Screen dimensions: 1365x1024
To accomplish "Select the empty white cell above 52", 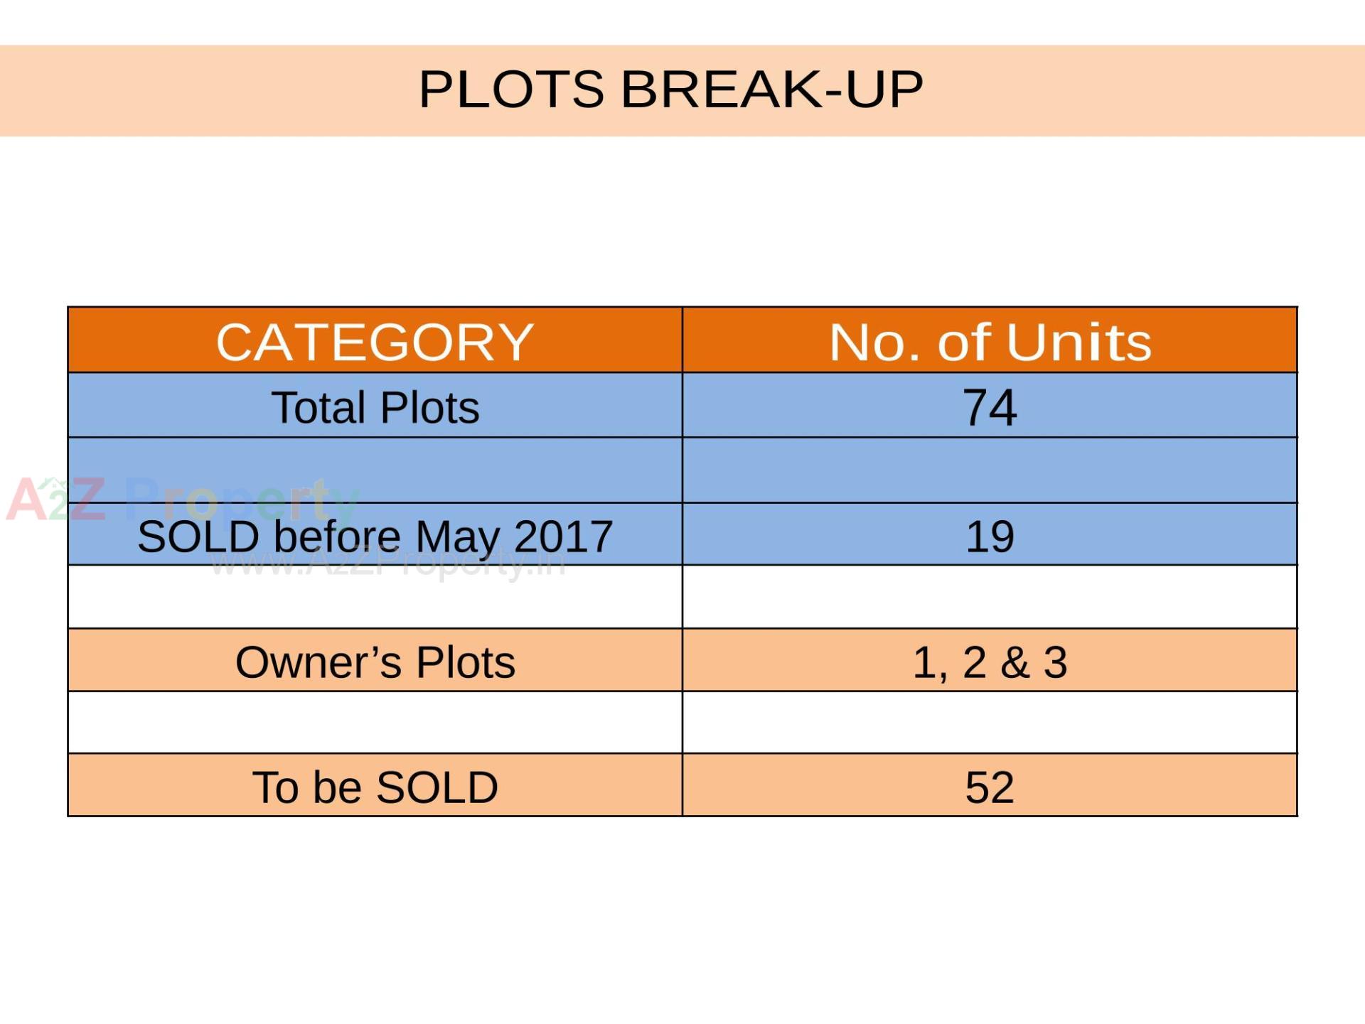I will coord(990,723).
